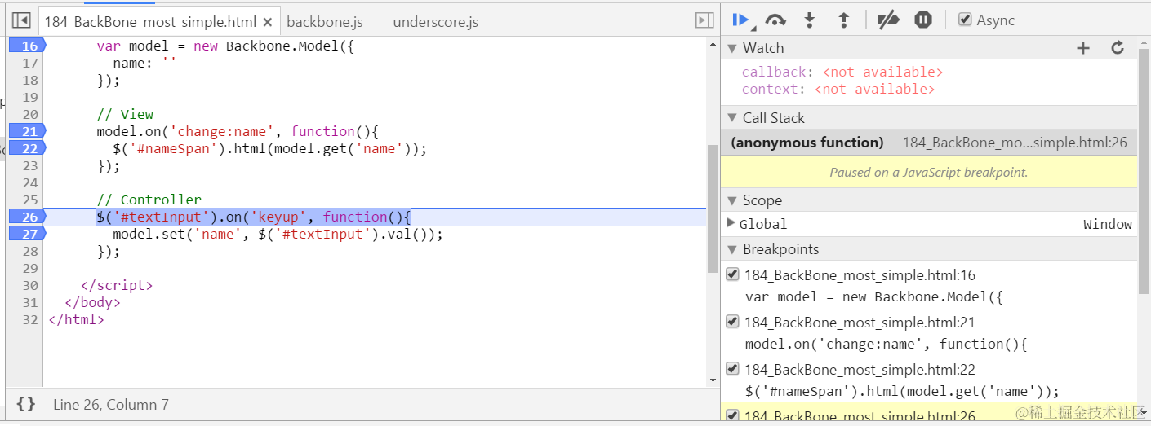
Task: Uncheck breakpoint at html:21
Action: pyautogui.click(x=732, y=322)
